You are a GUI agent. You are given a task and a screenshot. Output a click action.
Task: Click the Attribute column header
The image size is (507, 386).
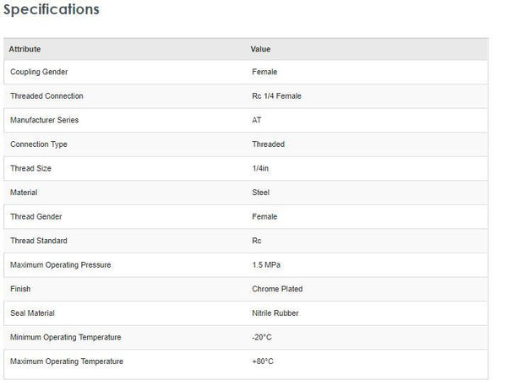point(25,49)
